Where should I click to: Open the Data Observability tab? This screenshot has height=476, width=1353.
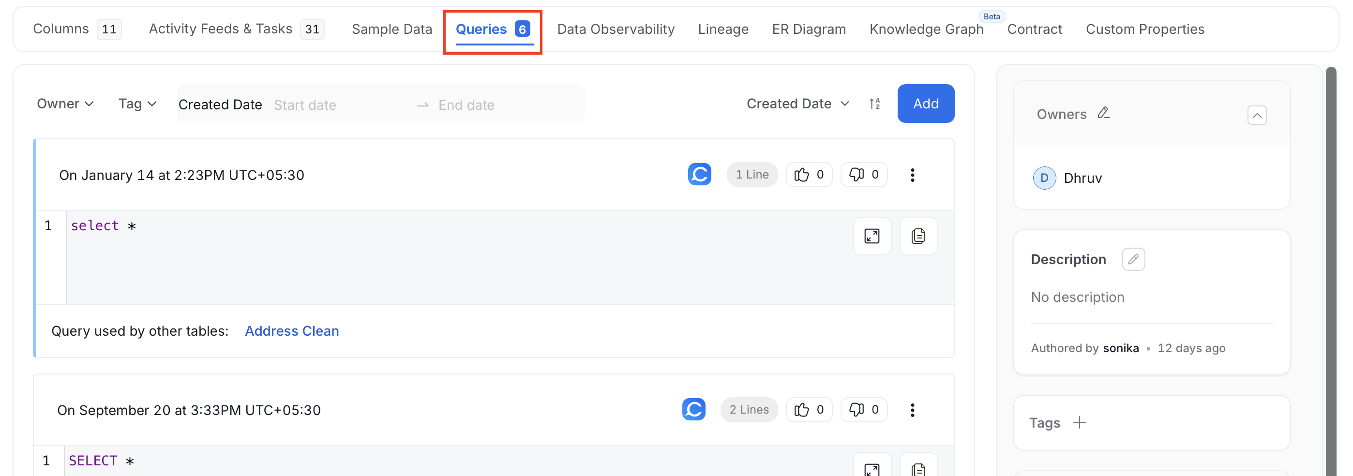pyautogui.click(x=616, y=29)
